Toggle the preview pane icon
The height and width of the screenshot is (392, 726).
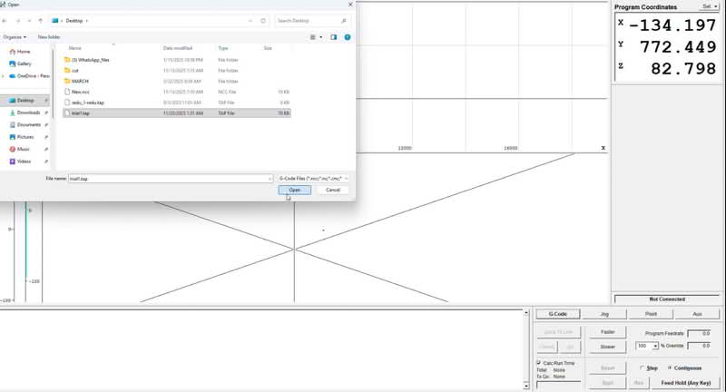pos(334,37)
